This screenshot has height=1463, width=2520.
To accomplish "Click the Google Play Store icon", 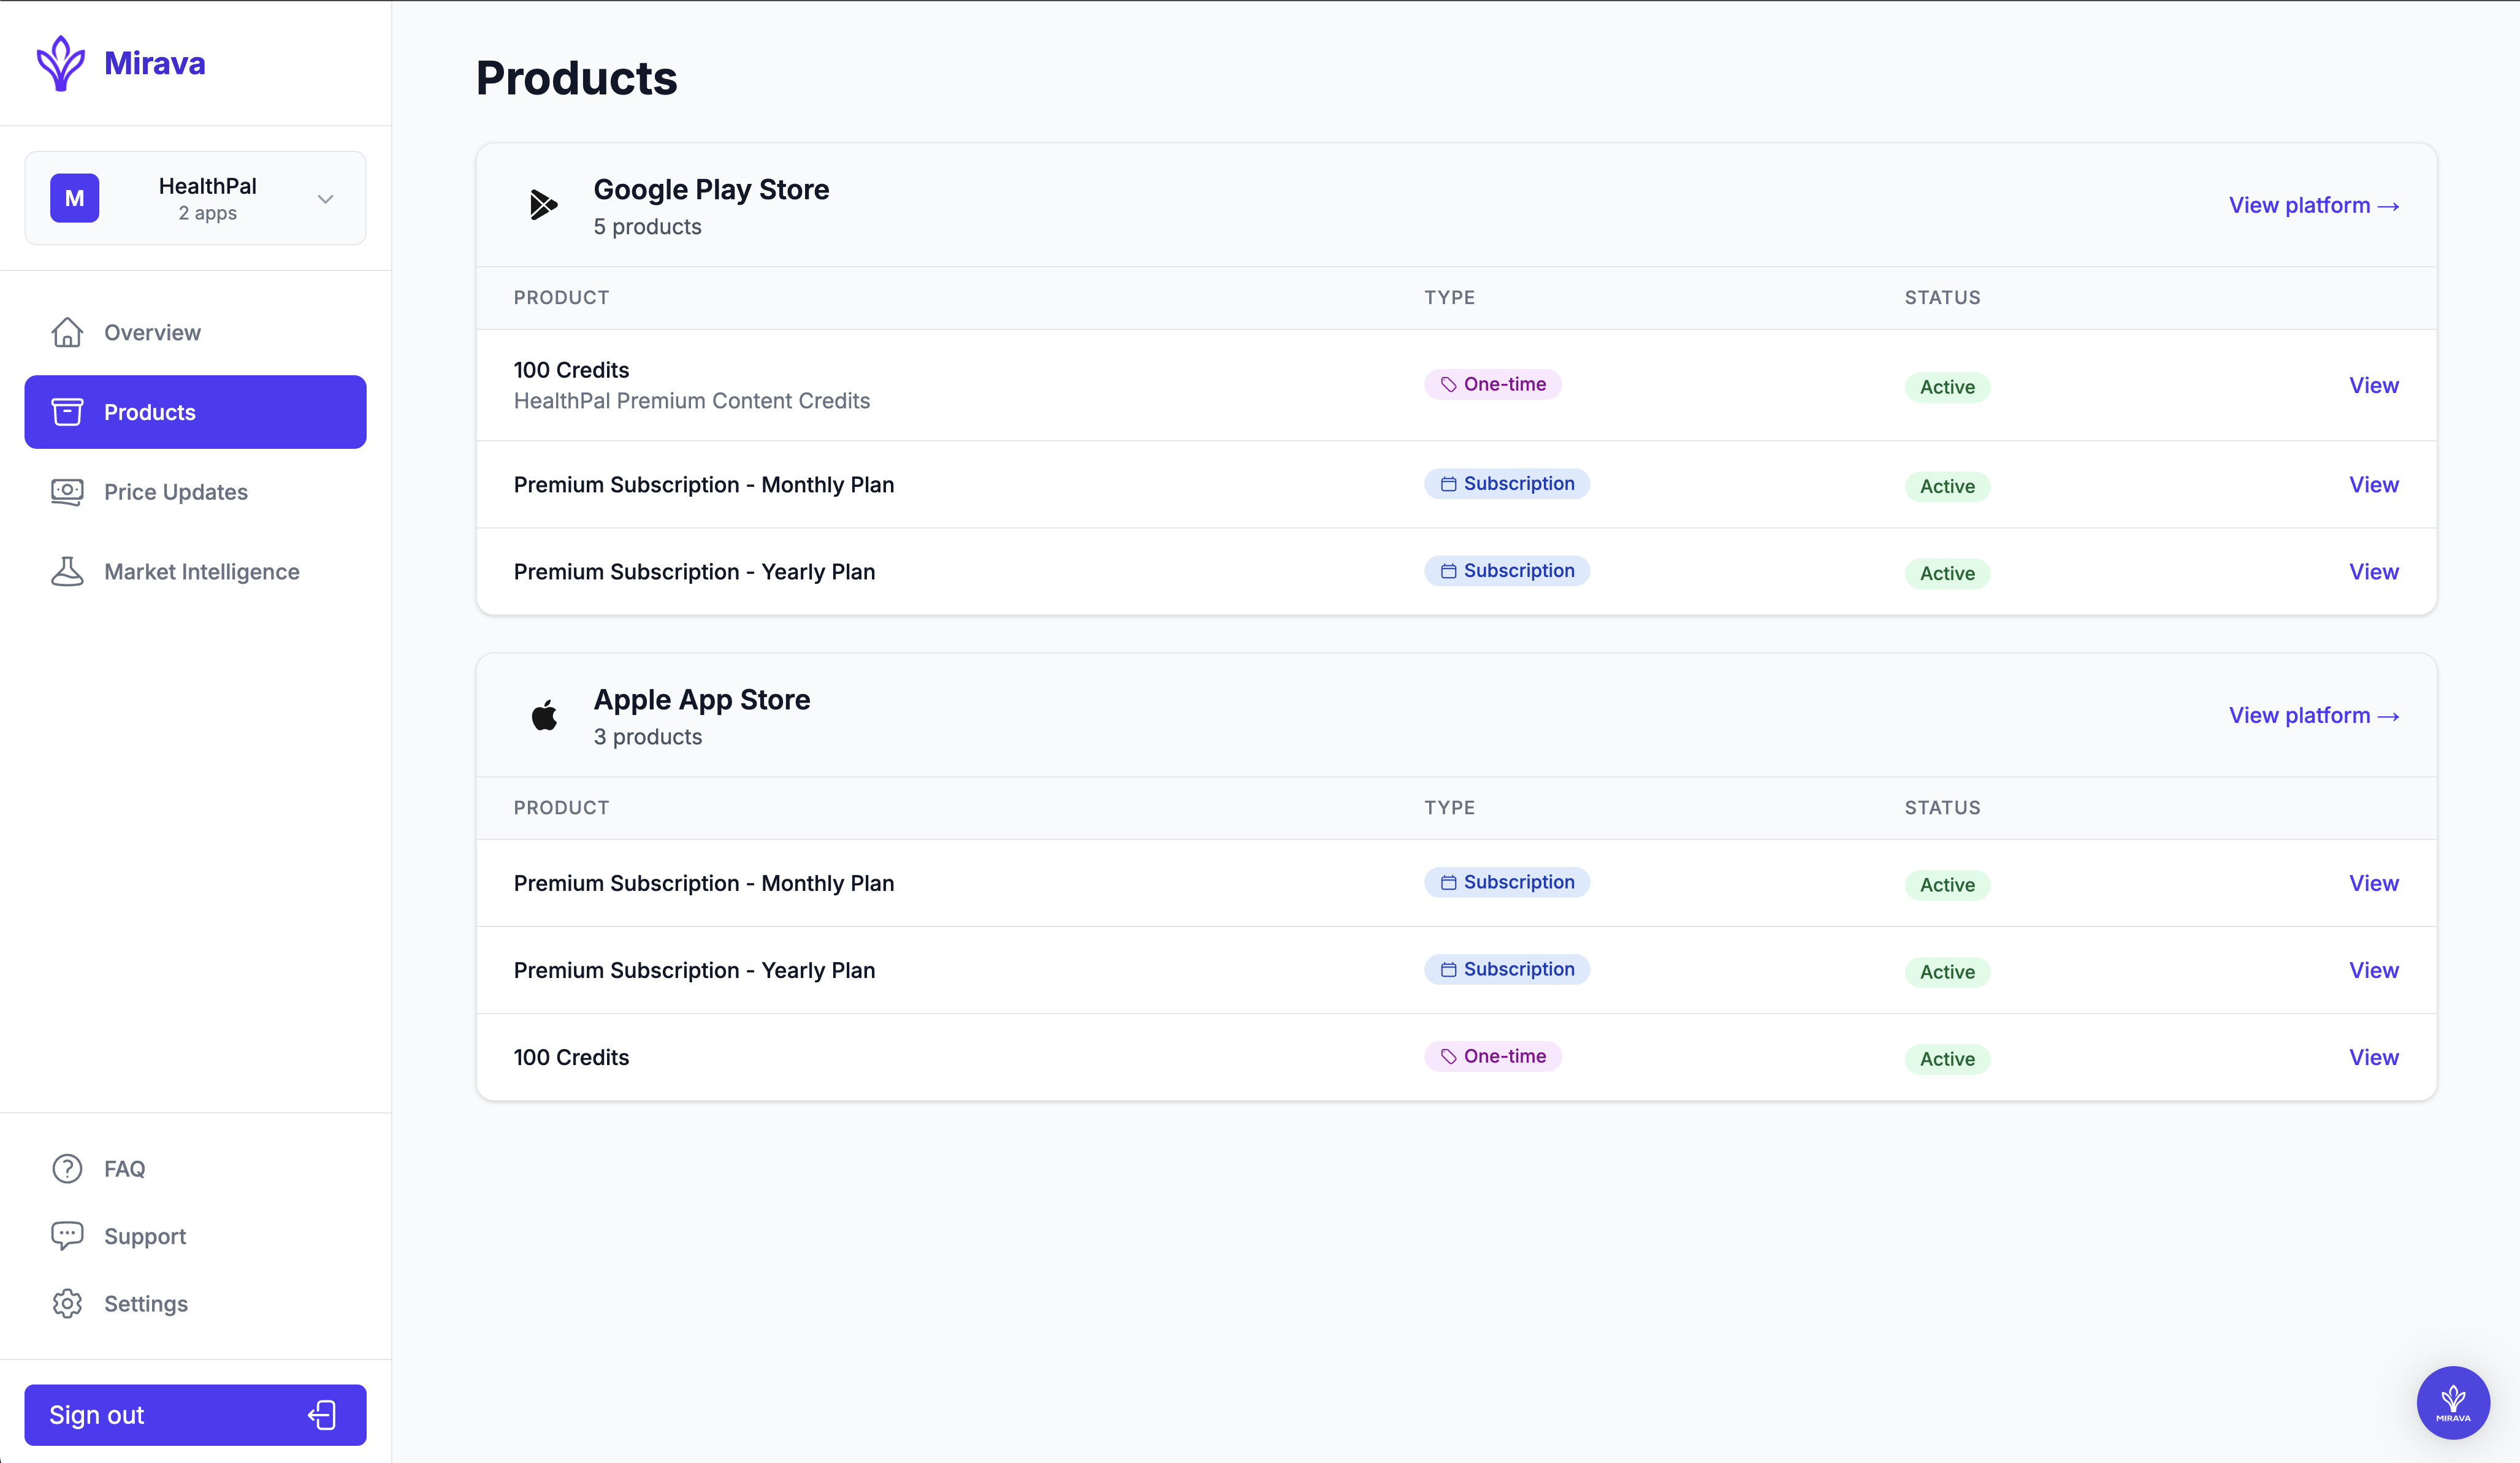I will point(543,205).
